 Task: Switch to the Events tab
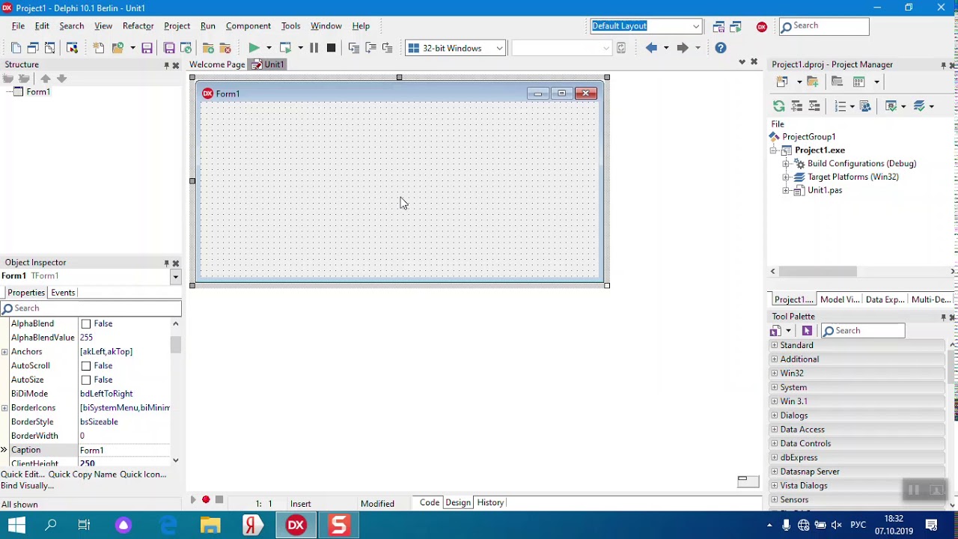[x=63, y=293]
